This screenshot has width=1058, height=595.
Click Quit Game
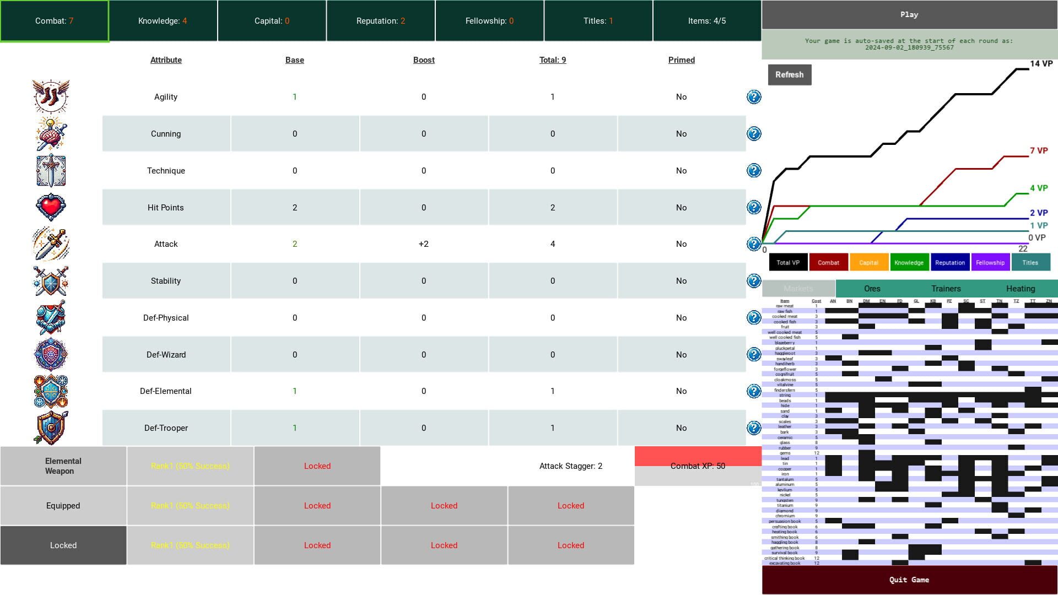909,580
